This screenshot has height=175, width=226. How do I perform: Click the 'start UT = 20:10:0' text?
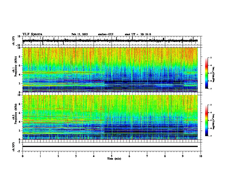click(x=138, y=34)
